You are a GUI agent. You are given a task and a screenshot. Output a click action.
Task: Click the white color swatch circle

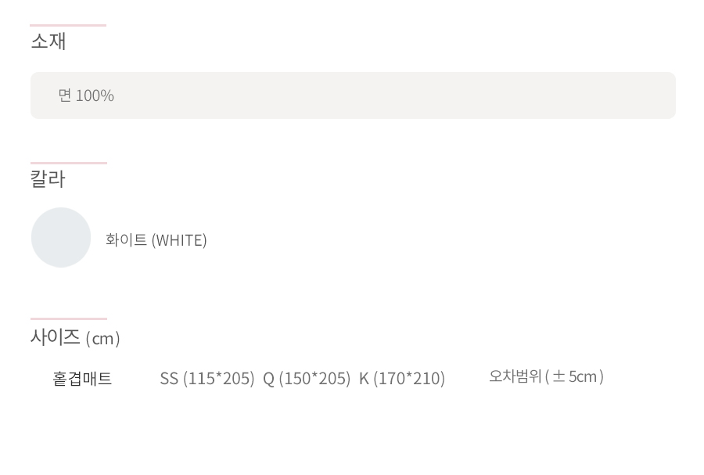tap(61, 238)
